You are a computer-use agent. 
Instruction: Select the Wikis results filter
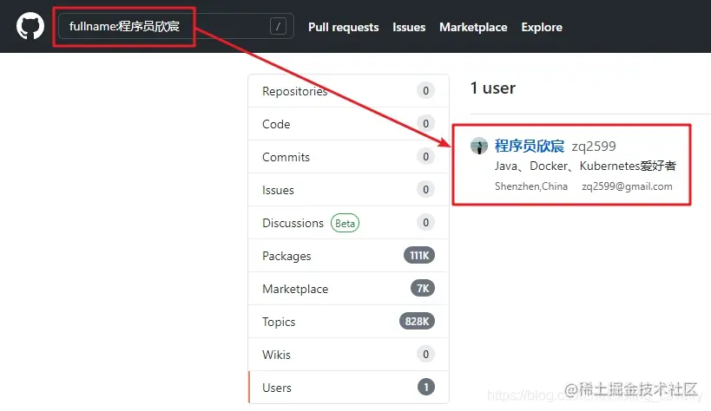[348, 355]
